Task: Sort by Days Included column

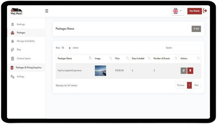Action: 141,59
